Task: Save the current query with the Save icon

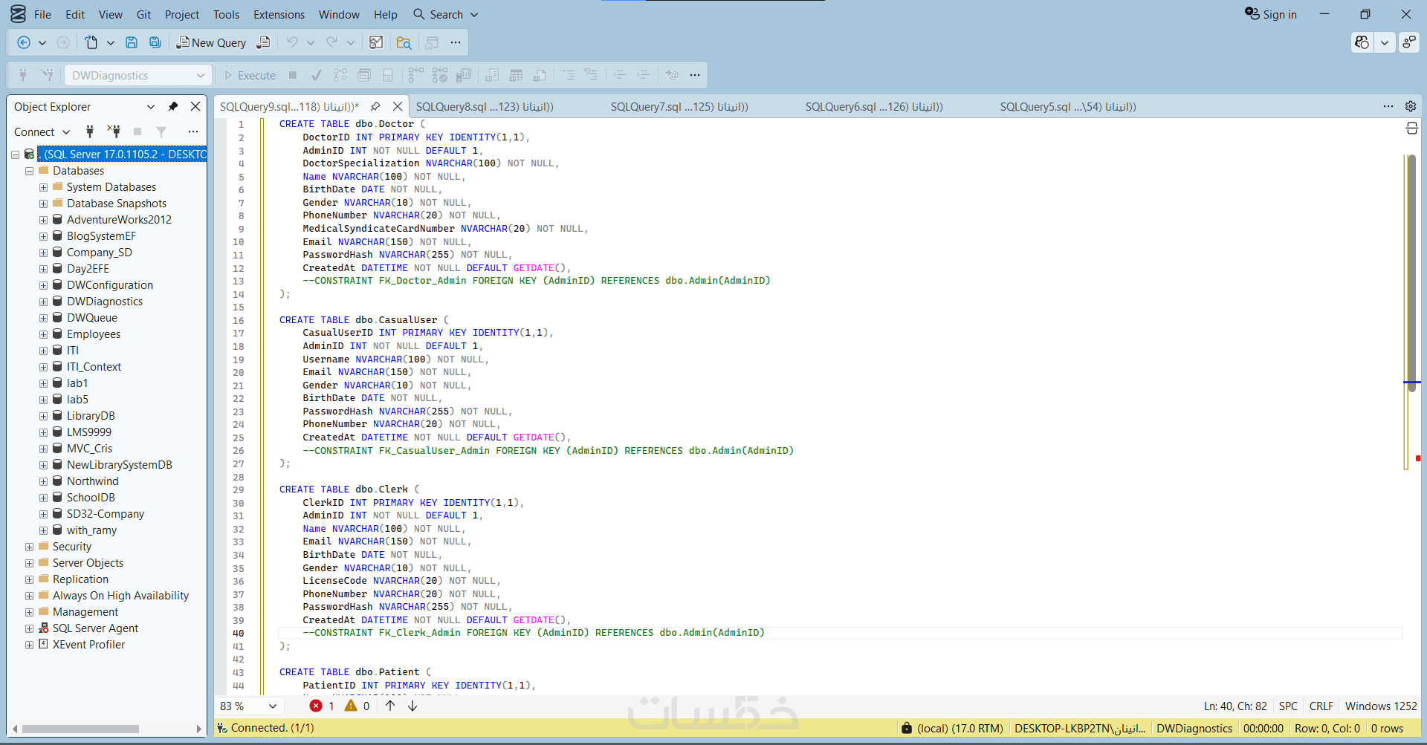Action: [x=132, y=42]
